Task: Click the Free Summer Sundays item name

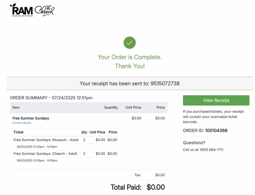Action: tap(31, 118)
